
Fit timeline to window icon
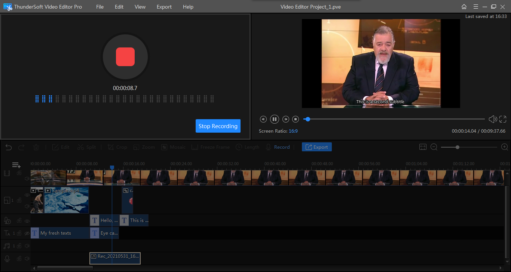[x=423, y=147]
